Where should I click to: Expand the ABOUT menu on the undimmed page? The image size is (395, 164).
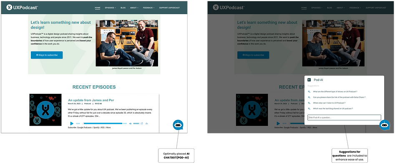click(x=134, y=8)
